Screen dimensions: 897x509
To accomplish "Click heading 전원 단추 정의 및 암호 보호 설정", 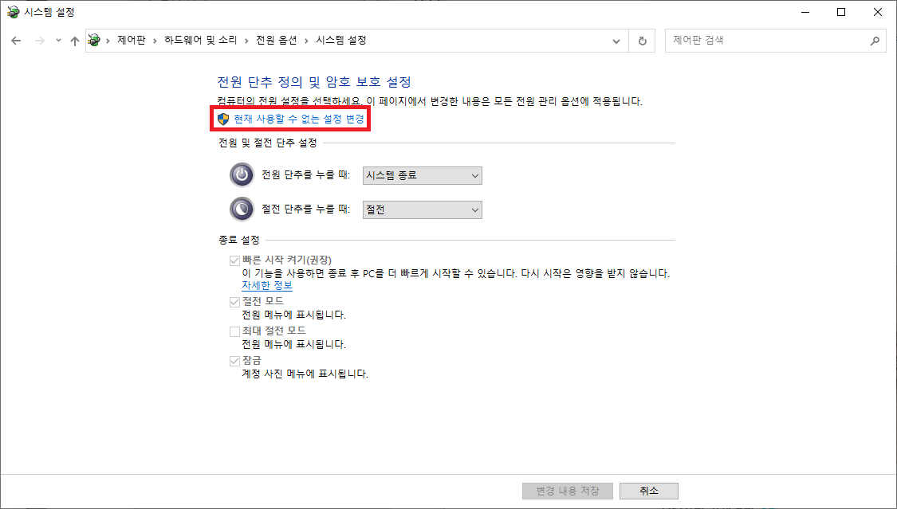I will [314, 82].
